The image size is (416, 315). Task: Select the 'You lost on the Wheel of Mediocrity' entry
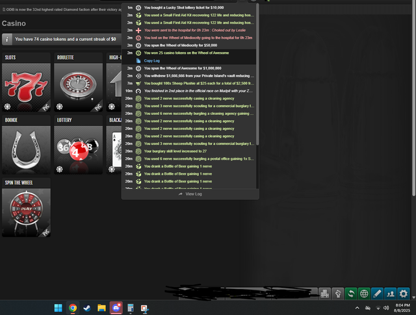coord(189,38)
